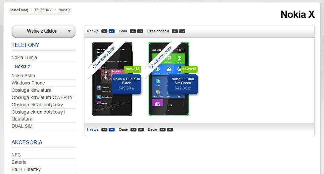Sort by Nazwa ascending in bottom bar
324x174 pixels.
(x=112, y=130)
